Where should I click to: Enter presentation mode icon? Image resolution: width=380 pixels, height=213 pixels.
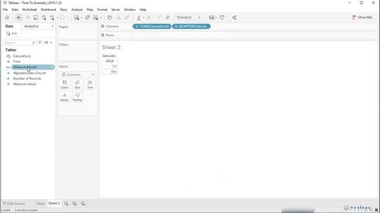[x=222, y=17]
